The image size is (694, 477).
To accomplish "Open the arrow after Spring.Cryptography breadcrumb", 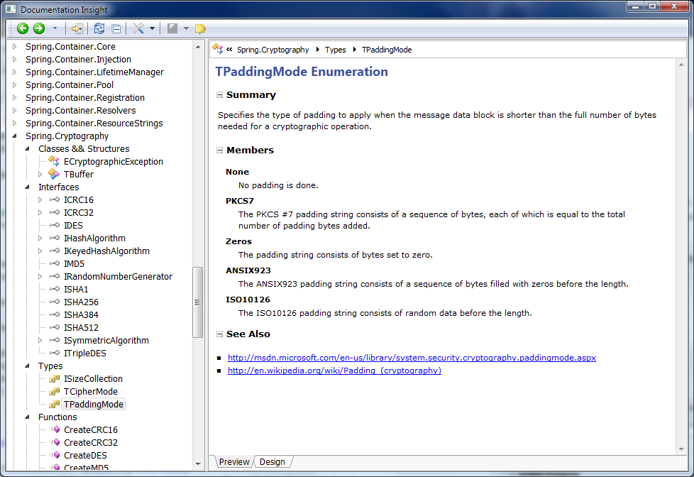I will [317, 50].
